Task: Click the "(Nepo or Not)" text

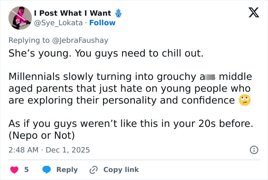Action: (x=42, y=135)
